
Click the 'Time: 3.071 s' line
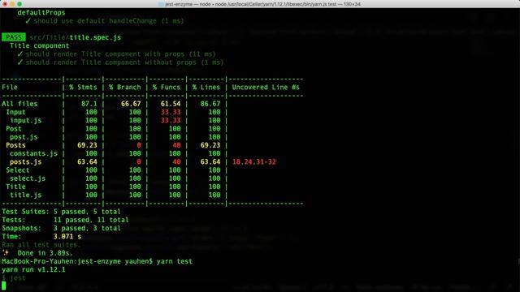coord(41,236)
